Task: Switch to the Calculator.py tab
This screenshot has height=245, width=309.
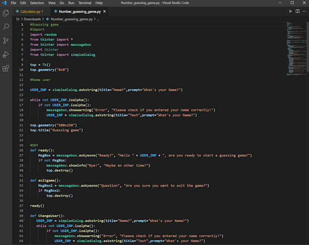Action: click(x=31, y=11)
